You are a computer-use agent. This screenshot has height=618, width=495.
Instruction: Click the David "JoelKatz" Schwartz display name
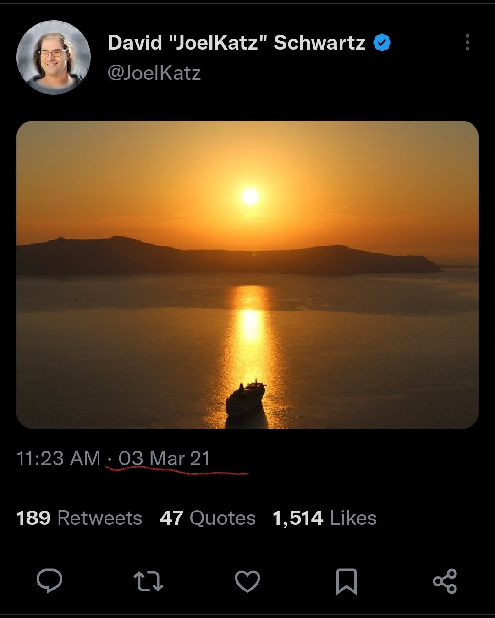(x=236, y=43)
